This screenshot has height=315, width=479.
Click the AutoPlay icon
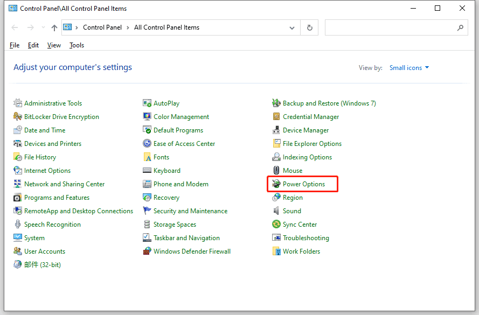(x=147, y=103)
